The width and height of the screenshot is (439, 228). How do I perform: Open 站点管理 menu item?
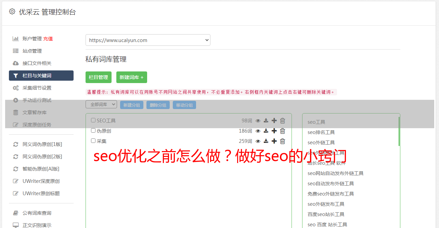coord(32,51)
